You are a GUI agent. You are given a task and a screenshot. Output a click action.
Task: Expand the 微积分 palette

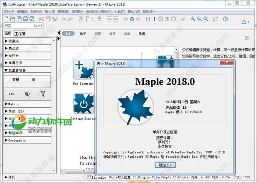(27, 55)
